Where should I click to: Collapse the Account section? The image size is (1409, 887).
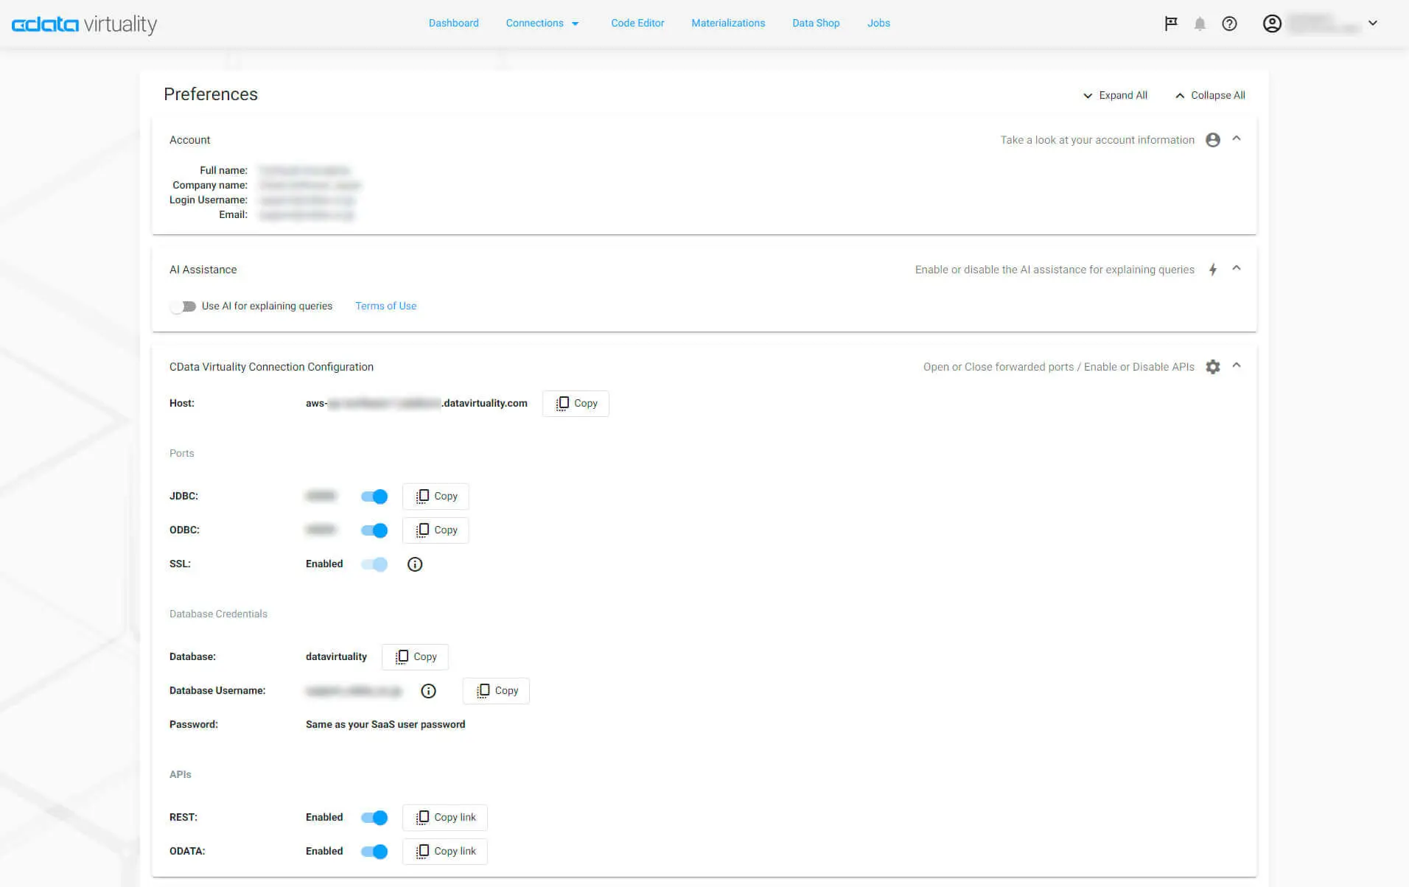point(1237,139)
